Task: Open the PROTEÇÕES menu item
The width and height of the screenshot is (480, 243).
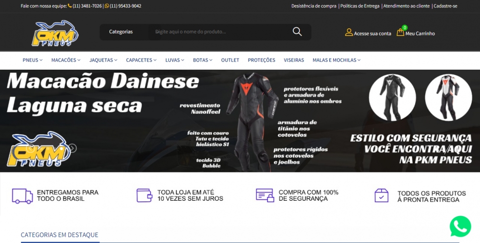Action: [262, 60]
